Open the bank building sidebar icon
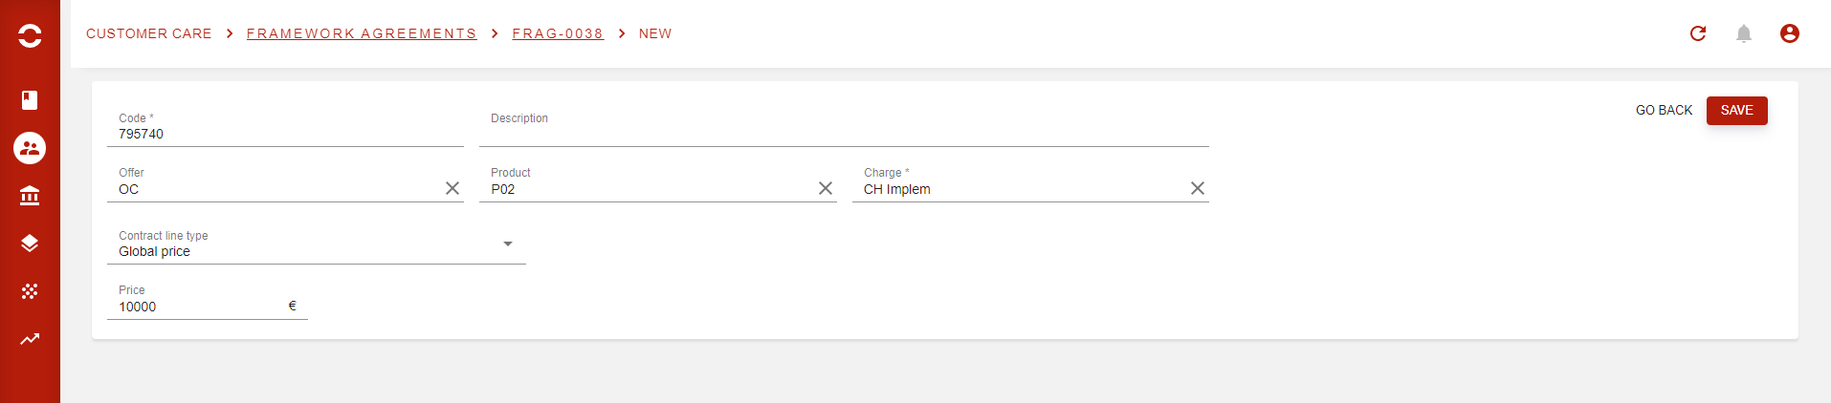The image size is (1831, 403). [30, 196]
